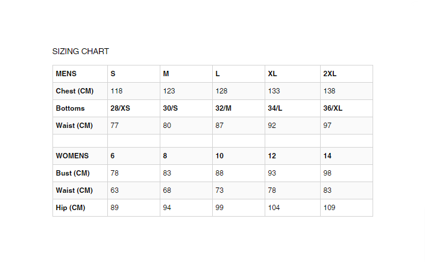
Task: Click the SIZING CHART heading
Action: tap(80, 52)
